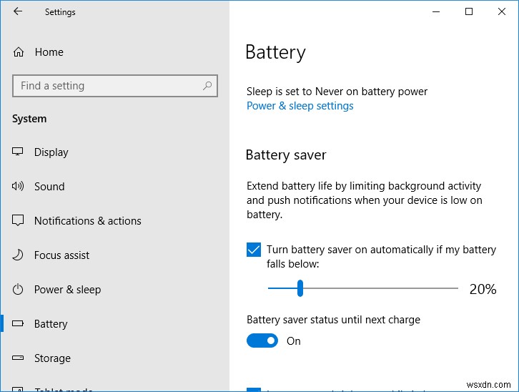This screenshot has width=519, height=392.
Task: Click the battery saver percentage slider thumb
Action: tap(300, 288)
